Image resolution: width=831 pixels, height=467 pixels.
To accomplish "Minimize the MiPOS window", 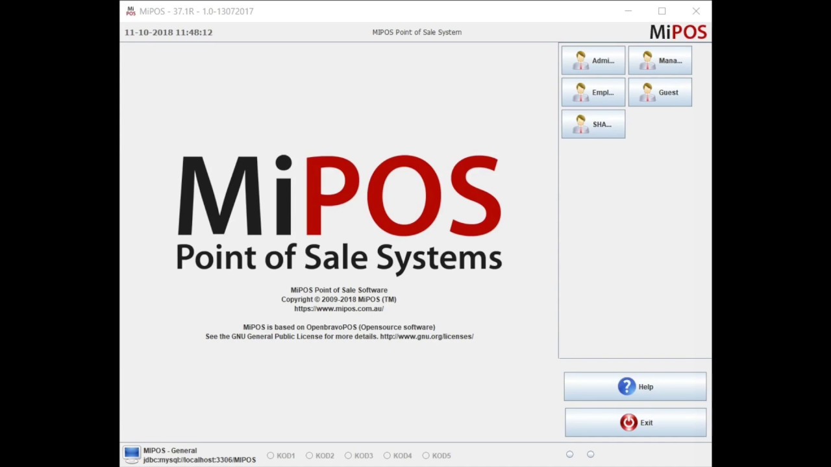I will (x=628, y=11).
